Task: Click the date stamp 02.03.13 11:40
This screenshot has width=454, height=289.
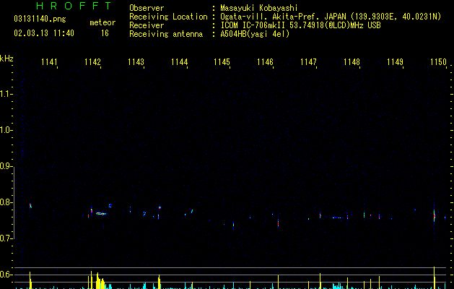Action: (44, 33)
